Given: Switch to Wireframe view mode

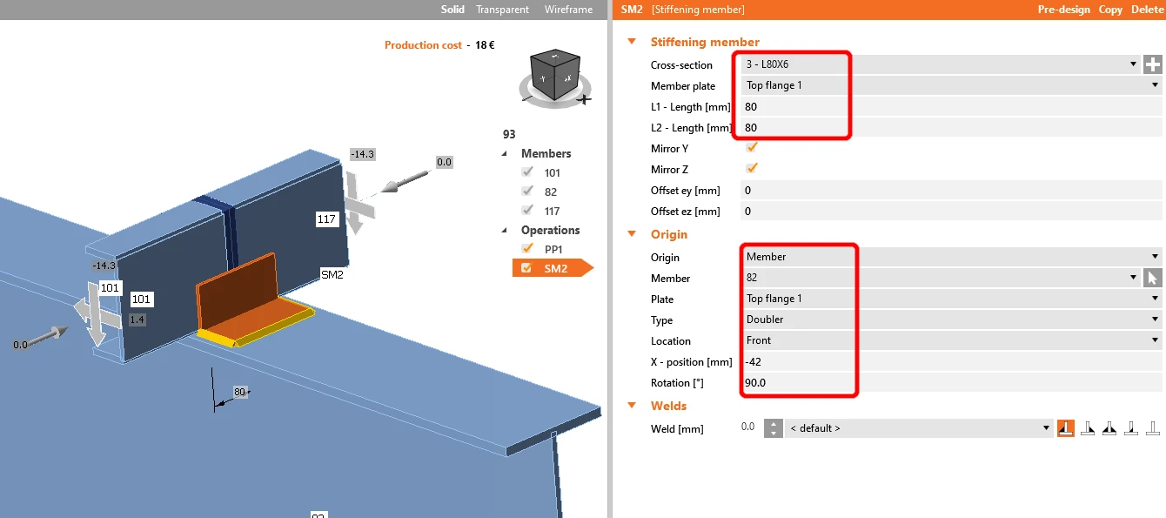Looking at the screenshot, I should click(x=568, y=10).
